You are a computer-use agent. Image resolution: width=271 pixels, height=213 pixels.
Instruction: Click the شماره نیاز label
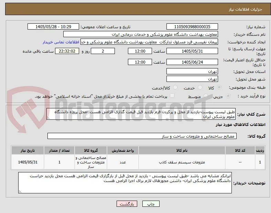pos(256,27)
